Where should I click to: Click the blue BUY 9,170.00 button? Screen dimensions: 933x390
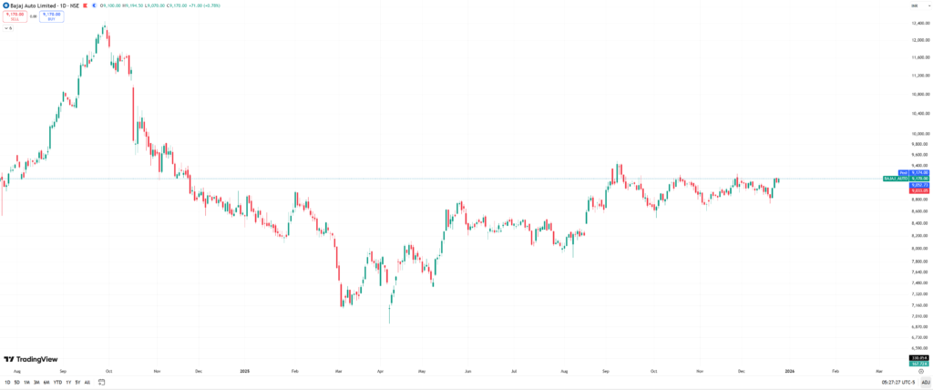pyautogui.click(x=51, y=16)
